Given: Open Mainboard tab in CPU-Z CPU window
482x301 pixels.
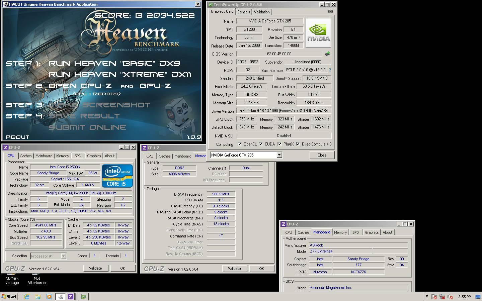Looking at the screenshot, I should pos(44,156).
